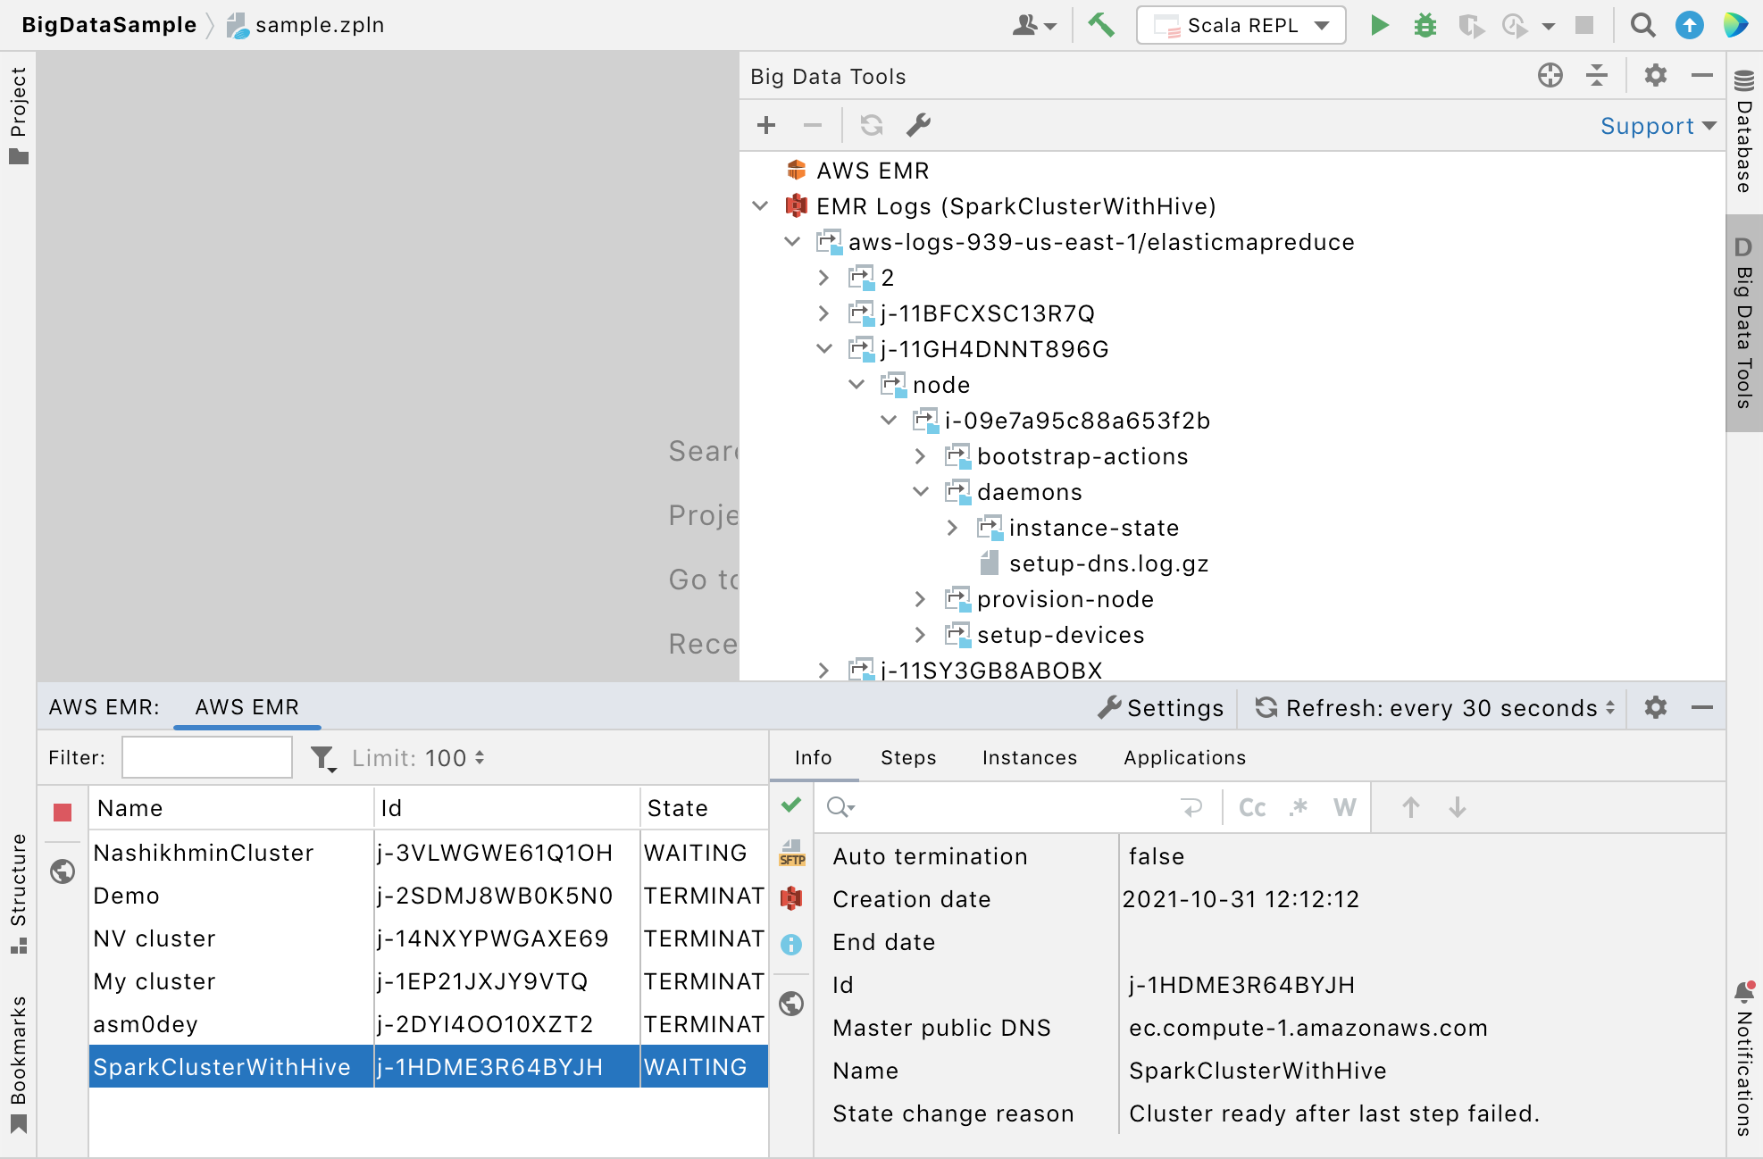Collapse EMR Logs (SparkClusterWithHive) node
Screen dimensions: 1763x1159
pyautogui.click(x=760, y=206)
